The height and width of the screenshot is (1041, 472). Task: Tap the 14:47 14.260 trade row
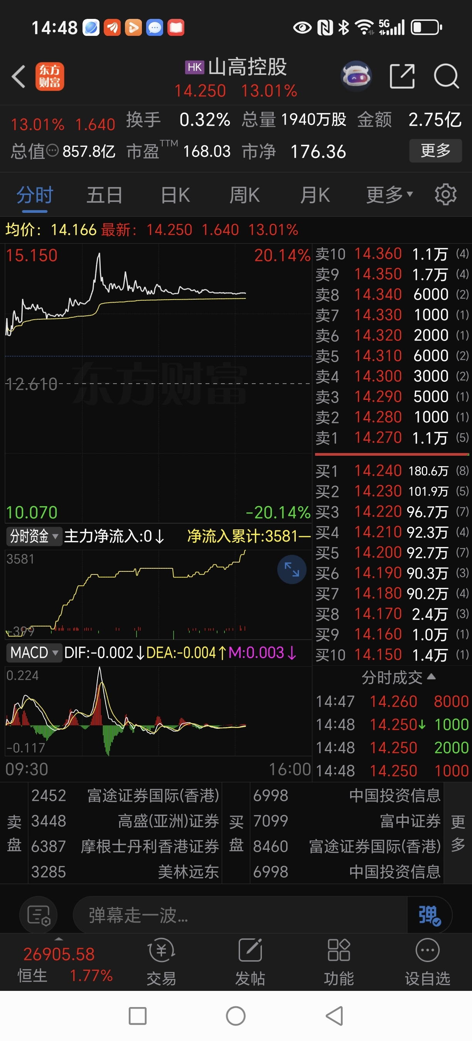(392, 702)
